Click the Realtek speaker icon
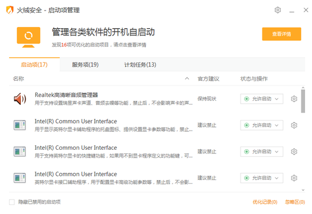Screen dimensions: 312x214 pyautogui.click(x=20, y=99)
